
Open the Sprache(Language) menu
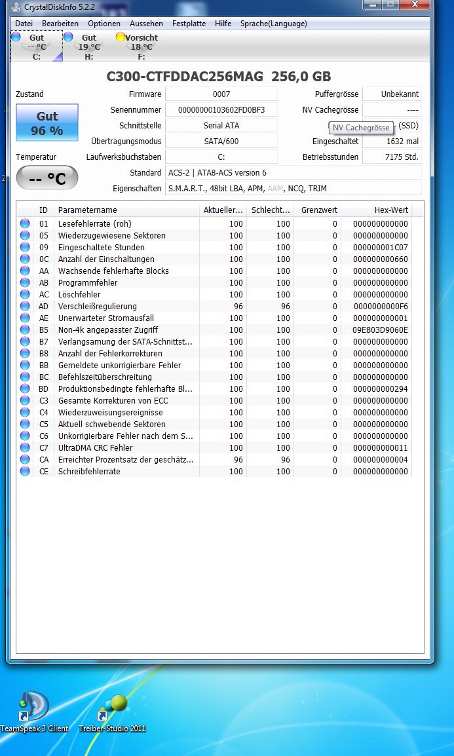[274, 23]
